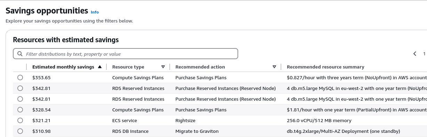Click the Estimated monthly savings column header
Viewport: 427px width, 137px height.
click(63, 67)
